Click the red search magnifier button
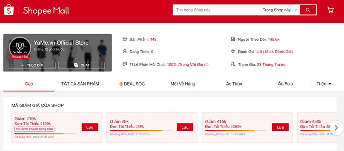 pos(308,10)
